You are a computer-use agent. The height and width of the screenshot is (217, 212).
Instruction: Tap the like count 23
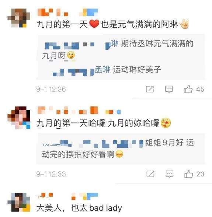pos(200,174)
